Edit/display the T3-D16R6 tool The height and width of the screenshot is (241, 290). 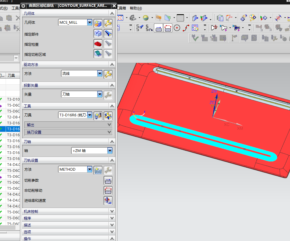(108, 116)
